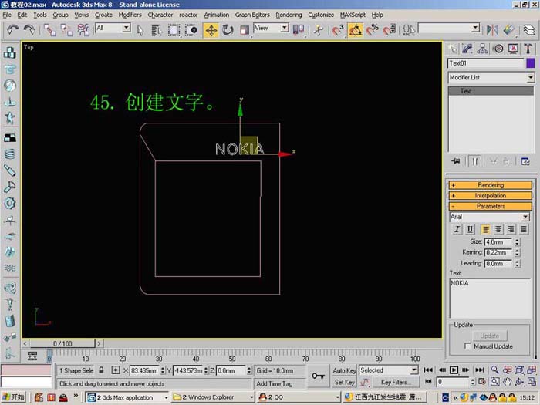Click the Mirror tool icon
The height and width of the screenshot is (405, 540).
492,30
